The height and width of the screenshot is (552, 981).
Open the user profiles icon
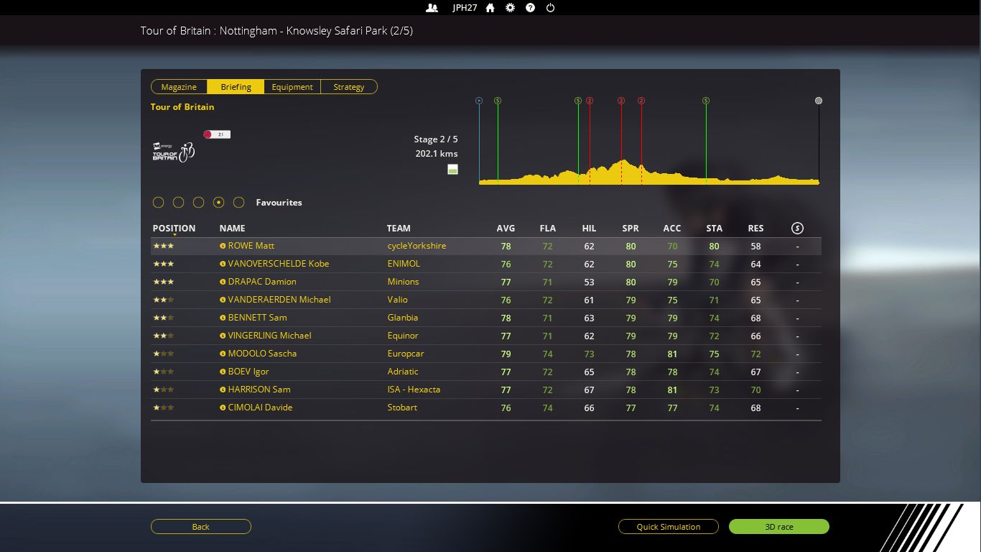pyautogui.click(x=432, y=8)
